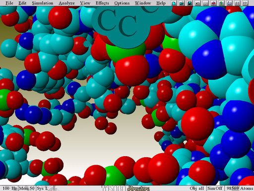Click the green vertical rotation icon

[x=221, y=3]
